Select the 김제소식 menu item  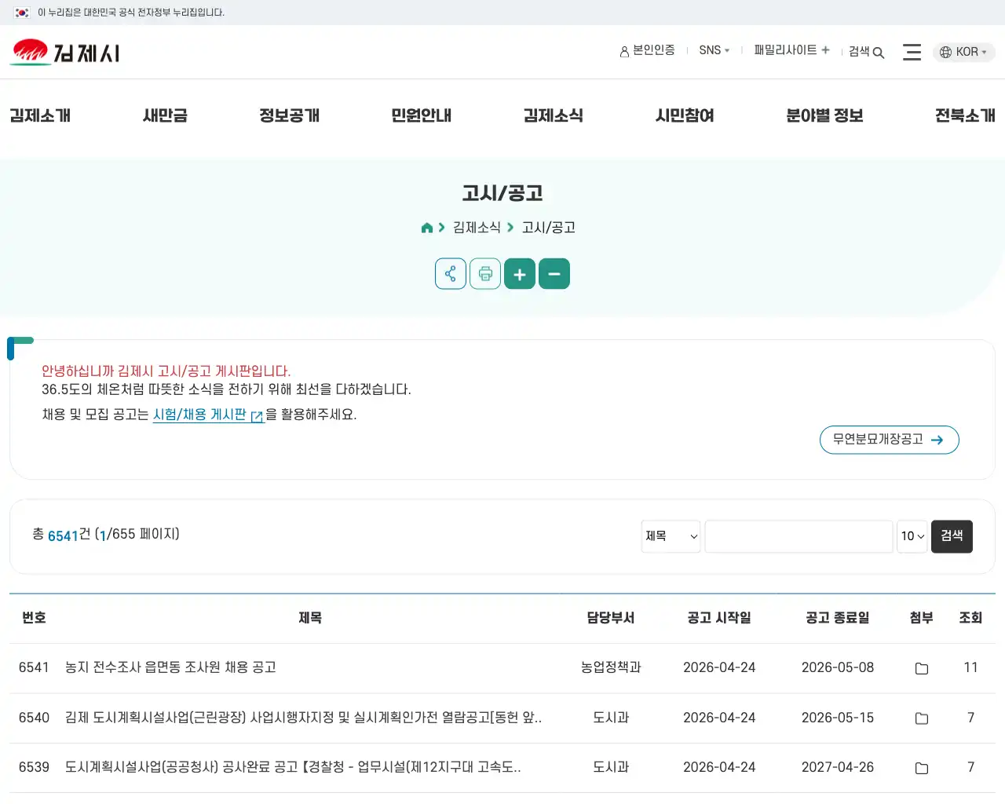pos(553,115)
